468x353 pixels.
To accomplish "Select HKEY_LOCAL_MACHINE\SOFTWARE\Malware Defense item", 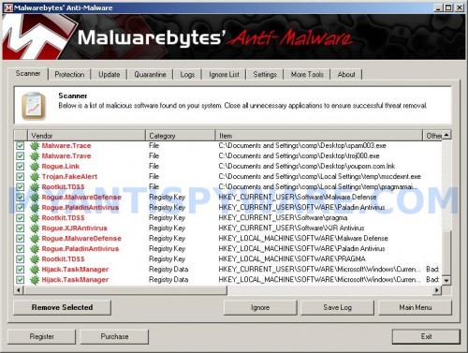I will pyautogui.click(x=303, y=239).
